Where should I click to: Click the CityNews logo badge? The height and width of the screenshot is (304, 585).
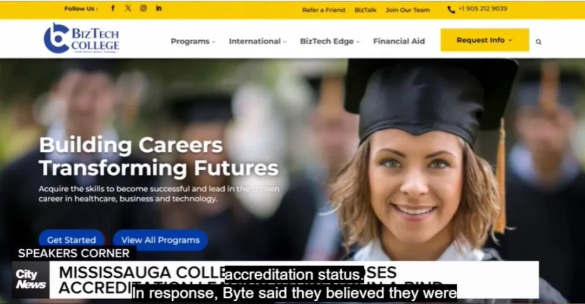click(x=30, y=280)
